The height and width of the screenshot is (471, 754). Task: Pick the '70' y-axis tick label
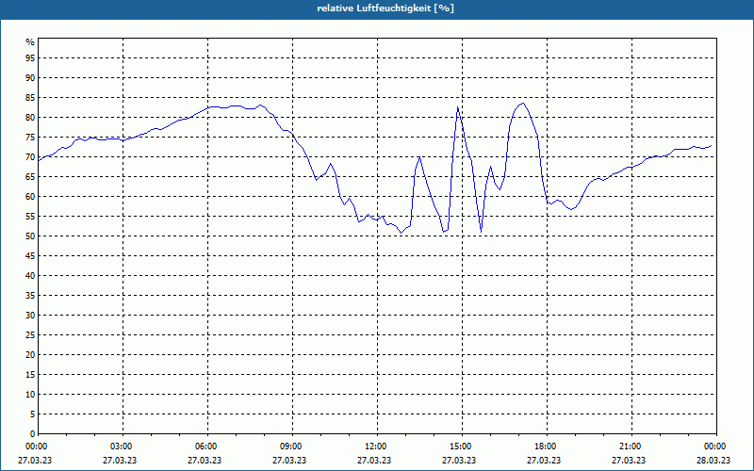[x=30, y=157]
